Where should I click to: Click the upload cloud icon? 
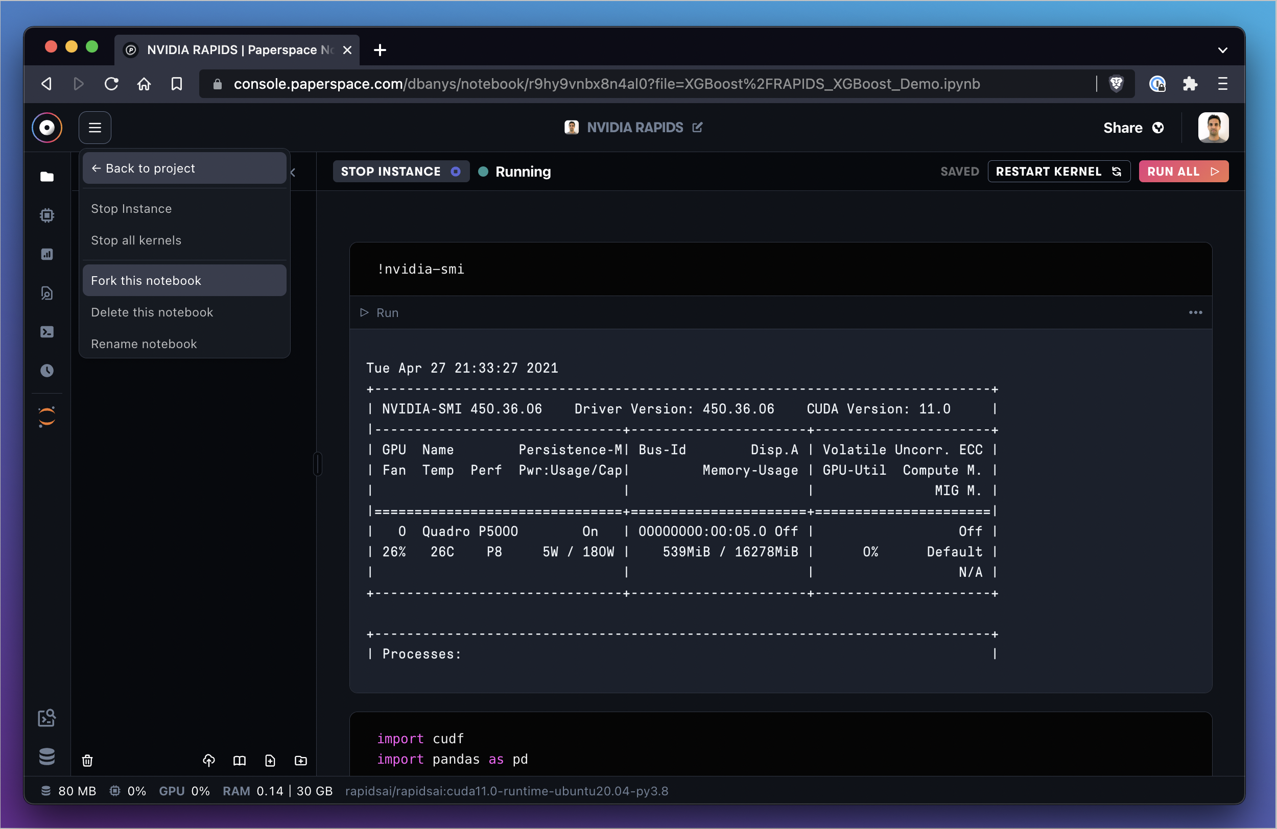pyautogui.click(x=209, y=761)
